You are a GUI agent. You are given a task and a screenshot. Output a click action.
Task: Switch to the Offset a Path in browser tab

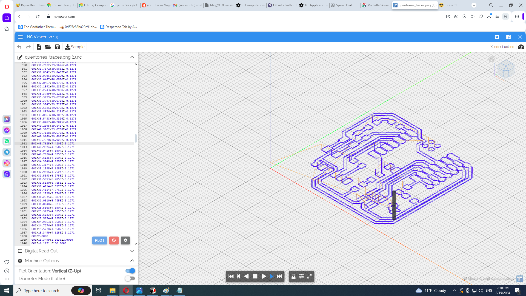[281, 5]
